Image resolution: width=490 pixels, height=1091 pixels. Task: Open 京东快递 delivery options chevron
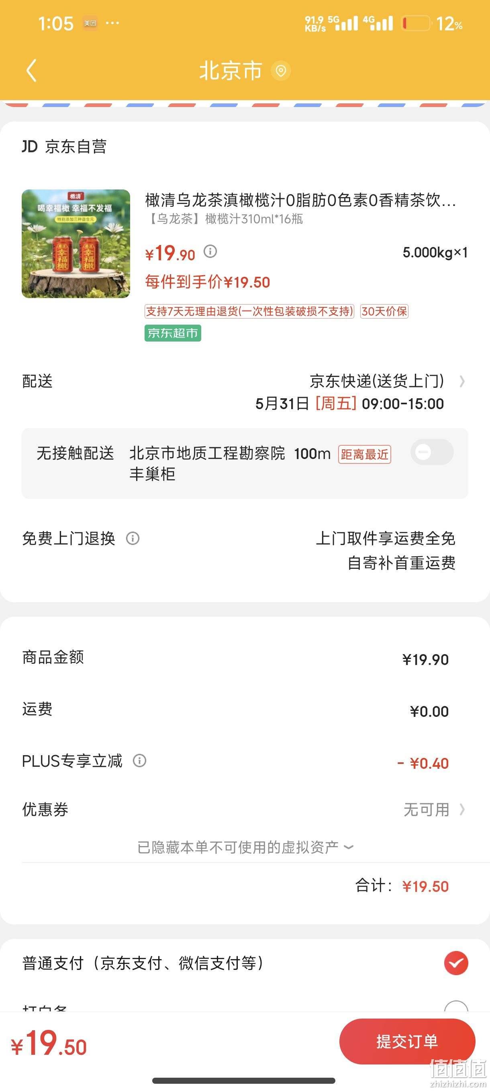[462, 382]
